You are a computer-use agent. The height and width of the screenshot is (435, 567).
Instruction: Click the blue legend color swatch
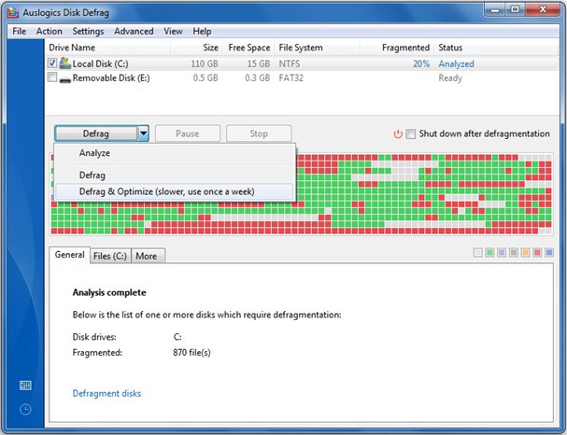tap(549, 253)
